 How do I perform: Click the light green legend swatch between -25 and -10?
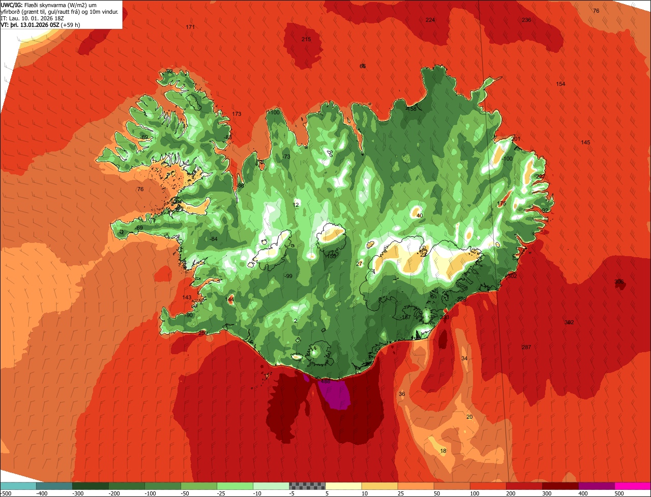(235, 486)
